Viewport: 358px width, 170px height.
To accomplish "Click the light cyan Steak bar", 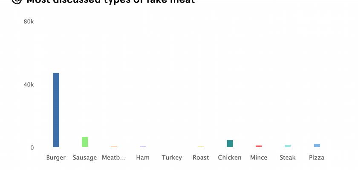I will tap(288, 146).
